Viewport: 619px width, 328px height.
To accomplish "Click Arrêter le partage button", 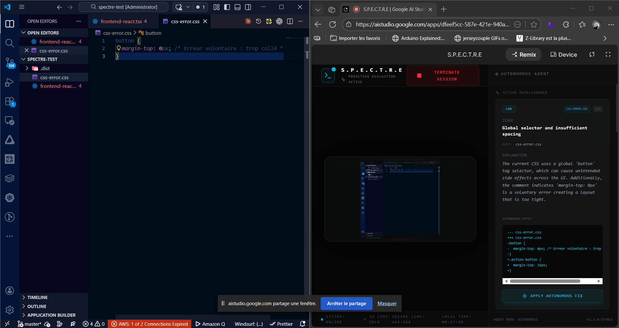I will point(346,304).
